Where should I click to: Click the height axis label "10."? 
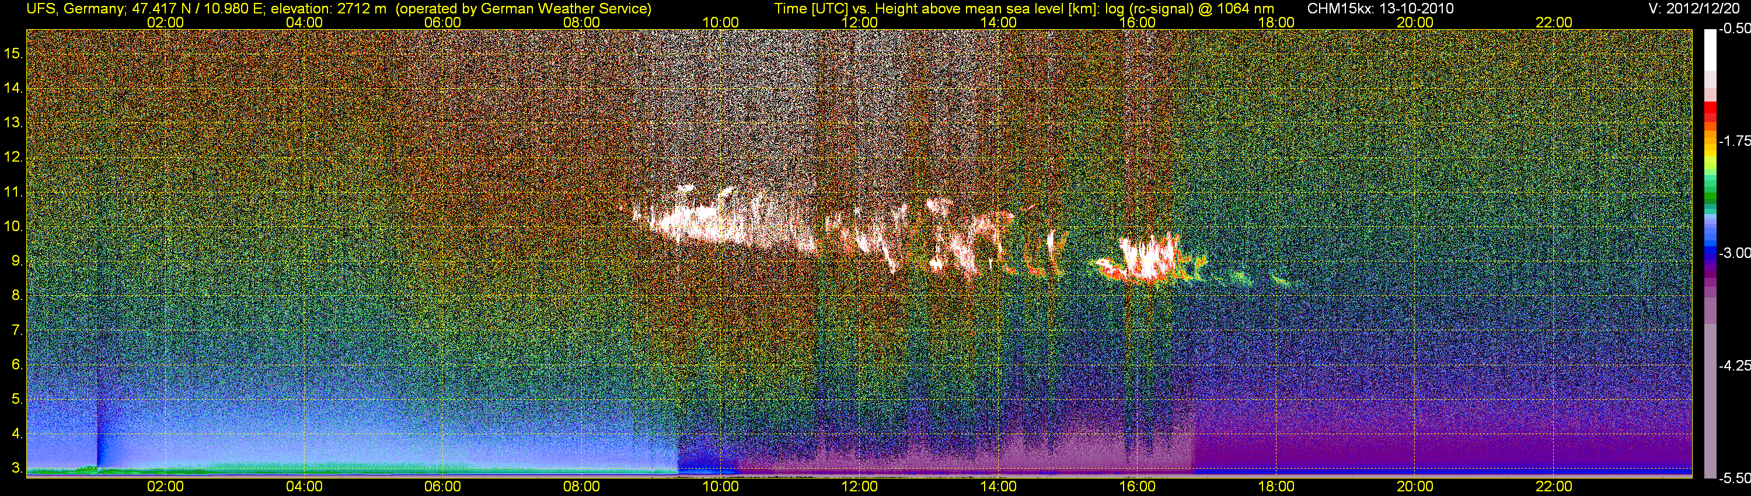pos(13,226)
